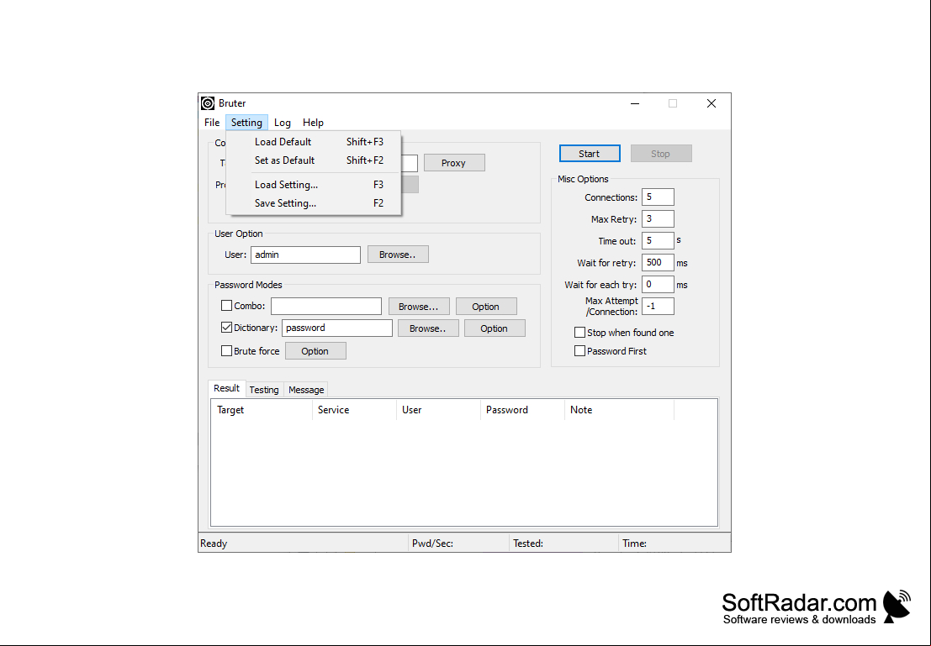Image resolution: width=931 pixels, height=646 pixels.
Task: Sort by User column header
Action: [x=439, y=410]
